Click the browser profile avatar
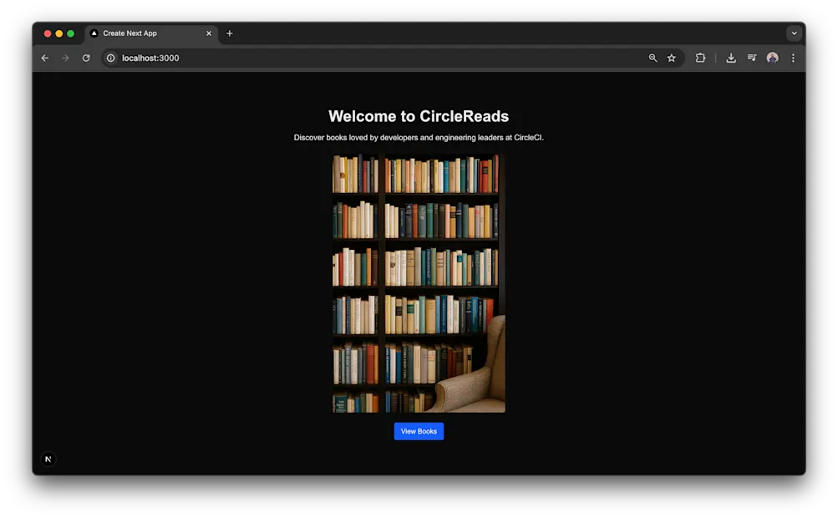 click(x=772, y=58)
